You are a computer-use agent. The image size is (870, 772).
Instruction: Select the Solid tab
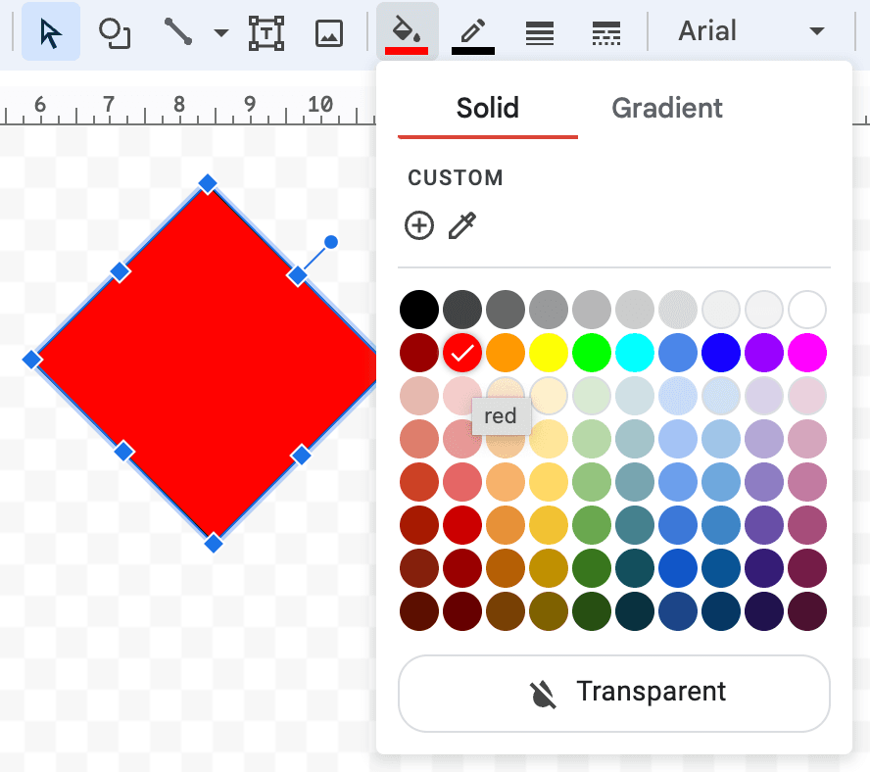pyautogui.click(x=487, y=108)
